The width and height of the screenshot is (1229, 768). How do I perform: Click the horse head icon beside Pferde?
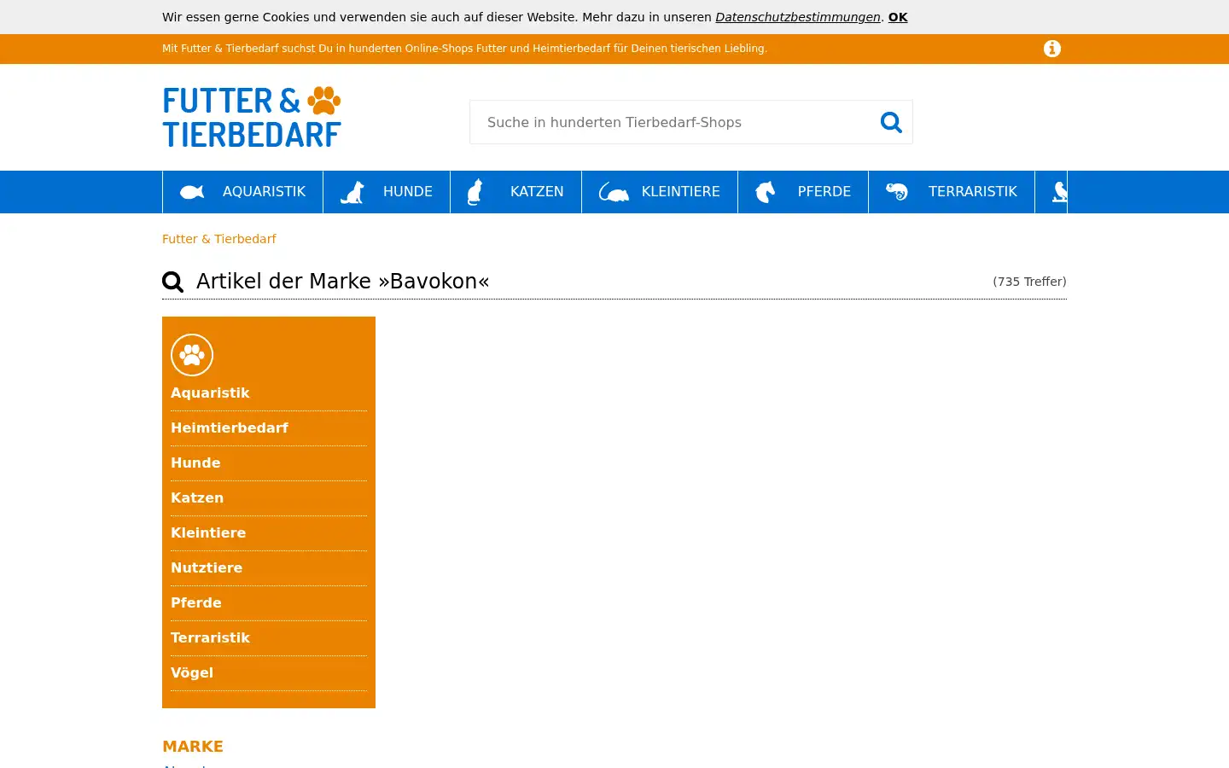pos(766,192)
